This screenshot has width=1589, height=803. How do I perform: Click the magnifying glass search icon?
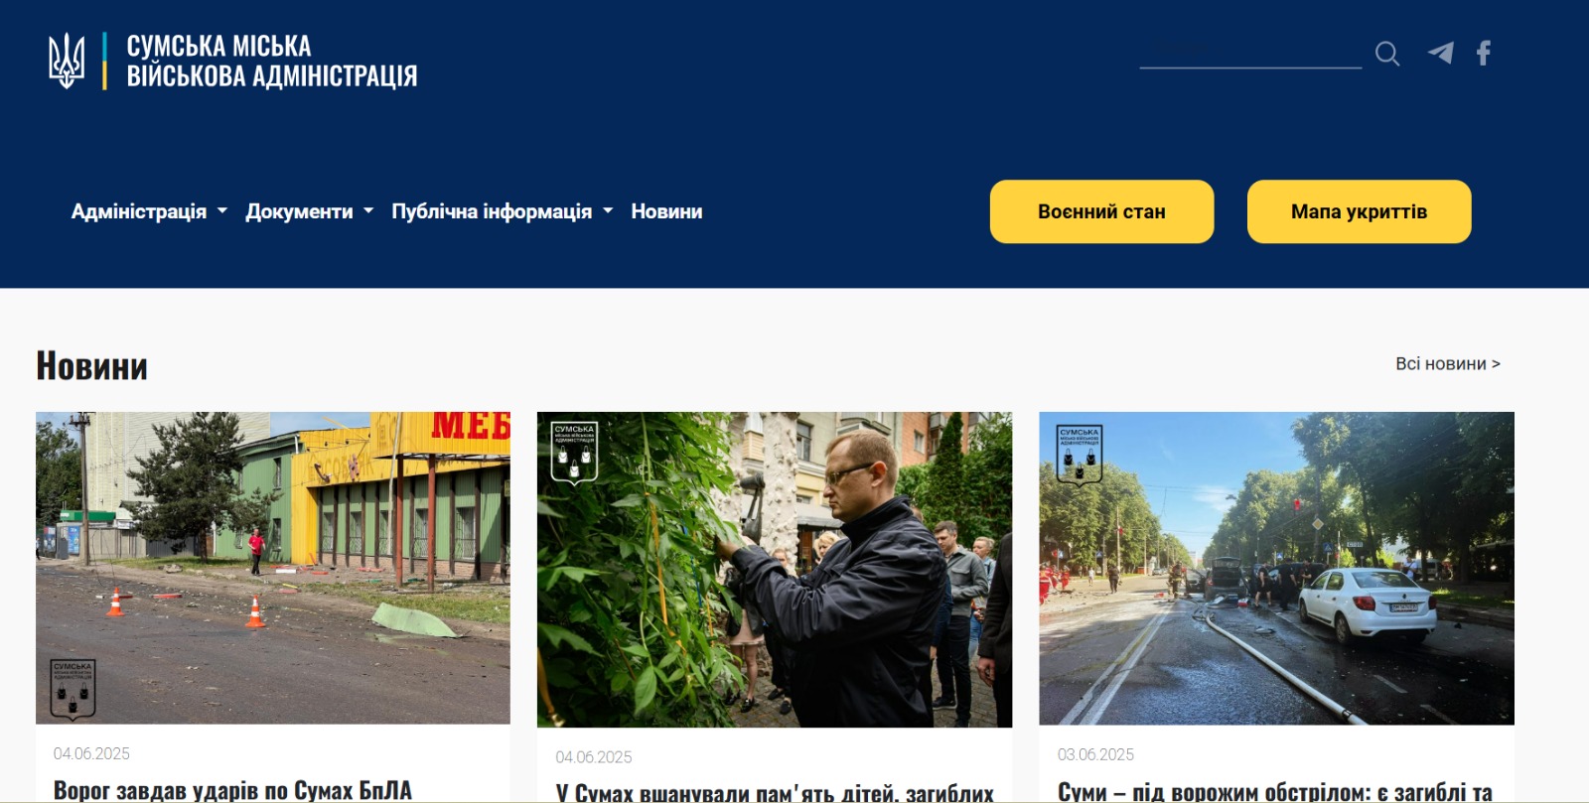pyautogui.click(x=1387, y=54)
